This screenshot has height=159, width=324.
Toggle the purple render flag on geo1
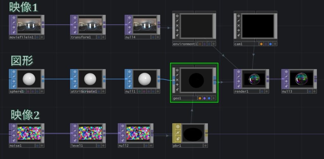click(204, 98)
